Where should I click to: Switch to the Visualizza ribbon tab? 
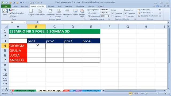(x=80, y=6)
